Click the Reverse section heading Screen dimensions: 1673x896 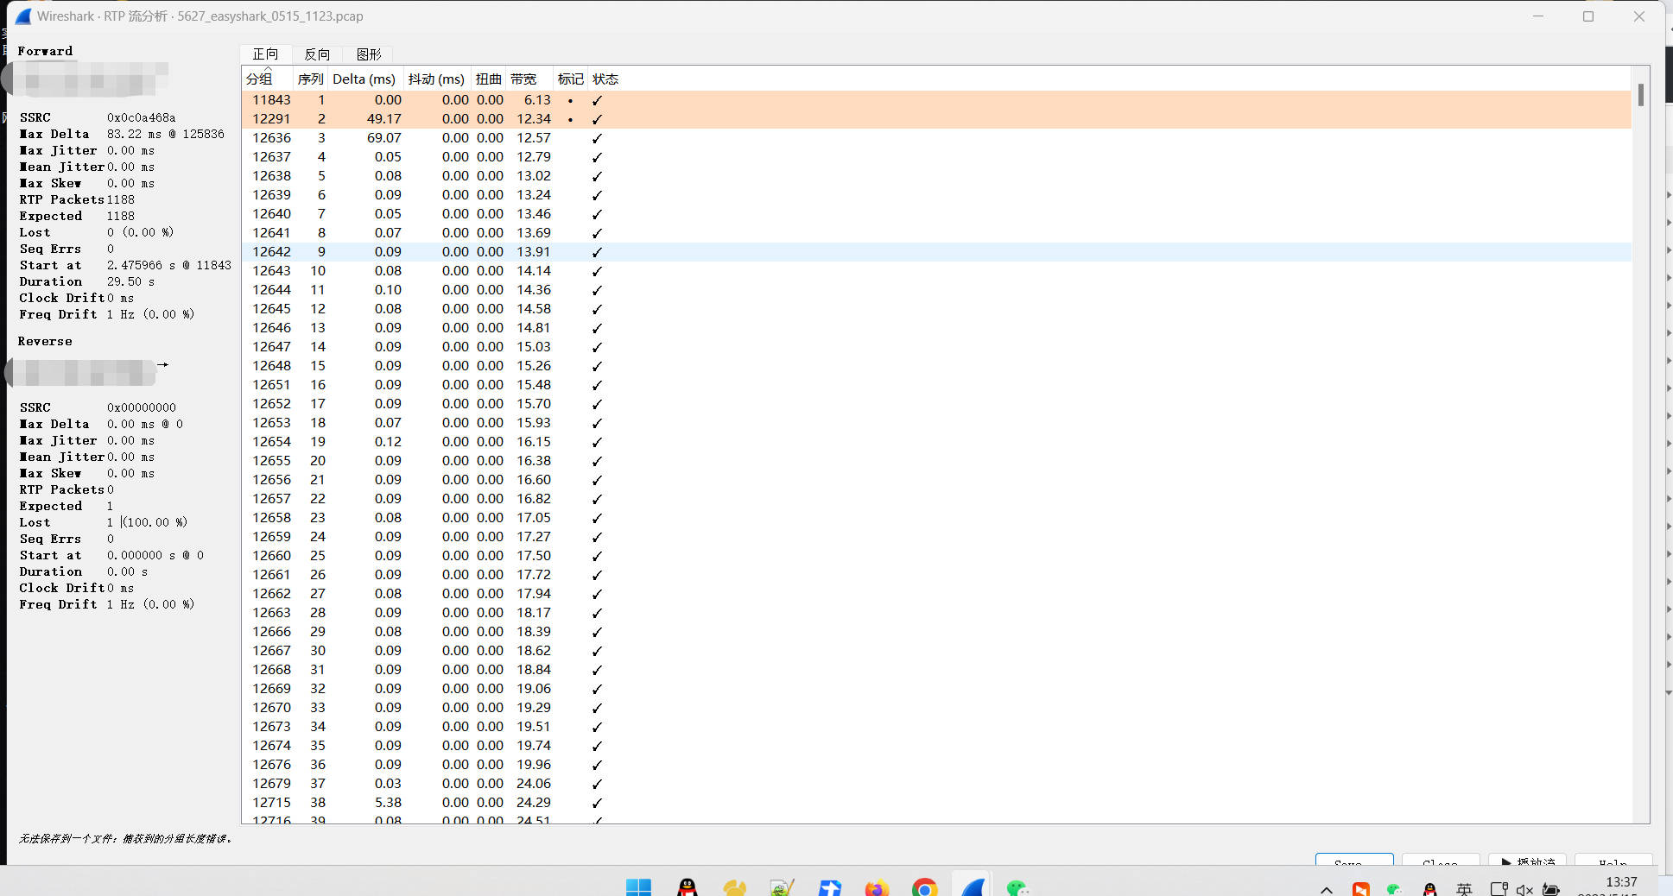click(x=45, y=341)
